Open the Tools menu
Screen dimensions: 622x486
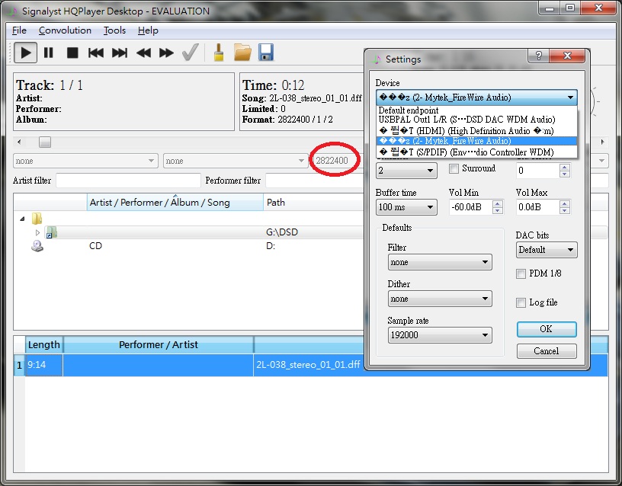(114, 30)
